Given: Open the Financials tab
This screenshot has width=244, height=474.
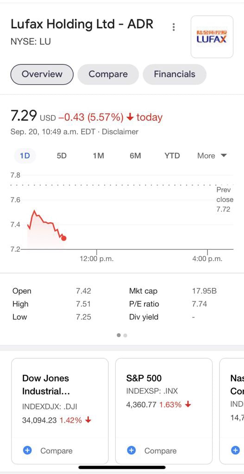Looking at the screenshot, I should 175,75.
